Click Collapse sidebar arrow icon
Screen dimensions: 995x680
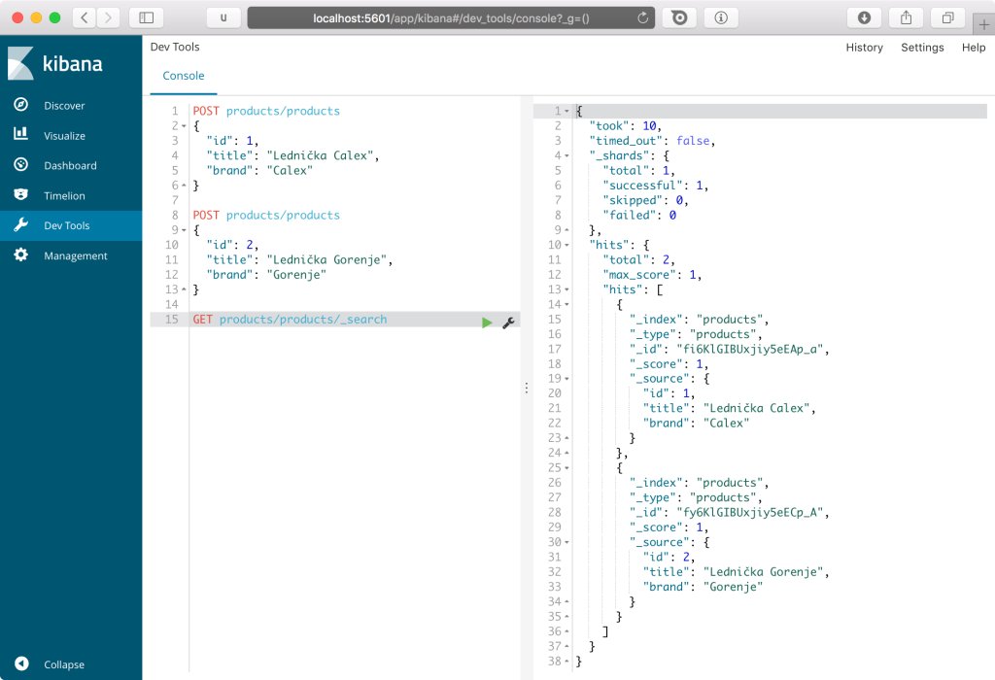pos(21,663)
